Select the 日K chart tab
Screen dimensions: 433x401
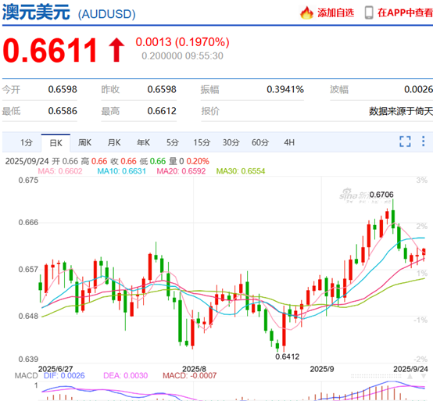click(x=55, y=143)
